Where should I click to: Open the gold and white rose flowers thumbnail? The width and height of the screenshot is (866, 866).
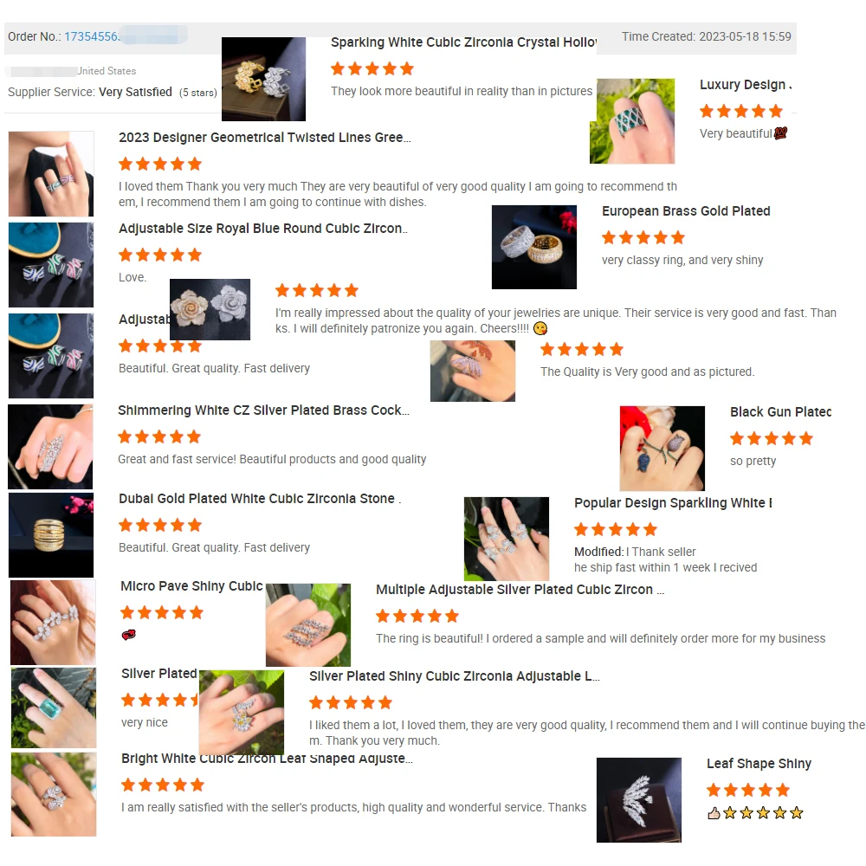(210, 309)
